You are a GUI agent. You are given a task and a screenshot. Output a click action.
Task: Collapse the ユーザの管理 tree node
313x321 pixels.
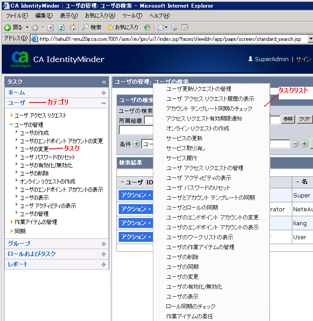point(11,125)
